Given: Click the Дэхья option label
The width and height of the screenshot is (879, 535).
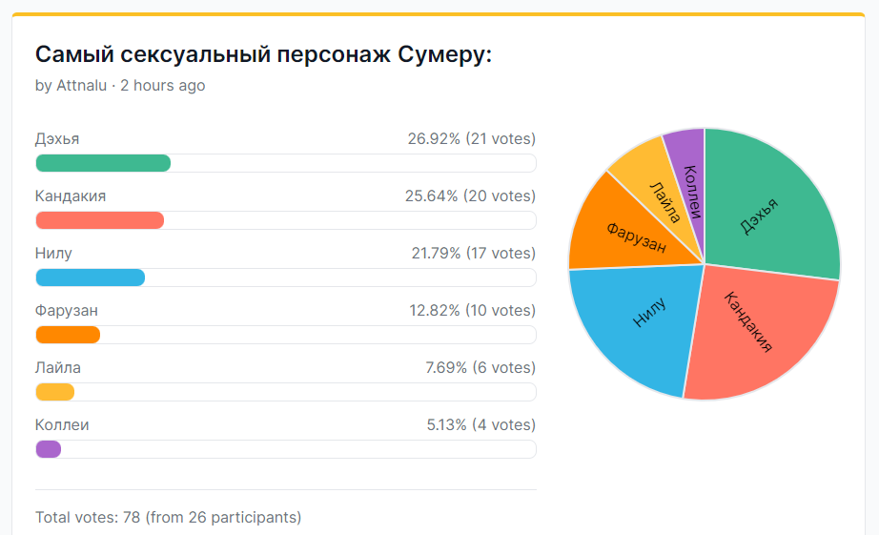Looking at the screenshot, I should click(x=57, y=139).
